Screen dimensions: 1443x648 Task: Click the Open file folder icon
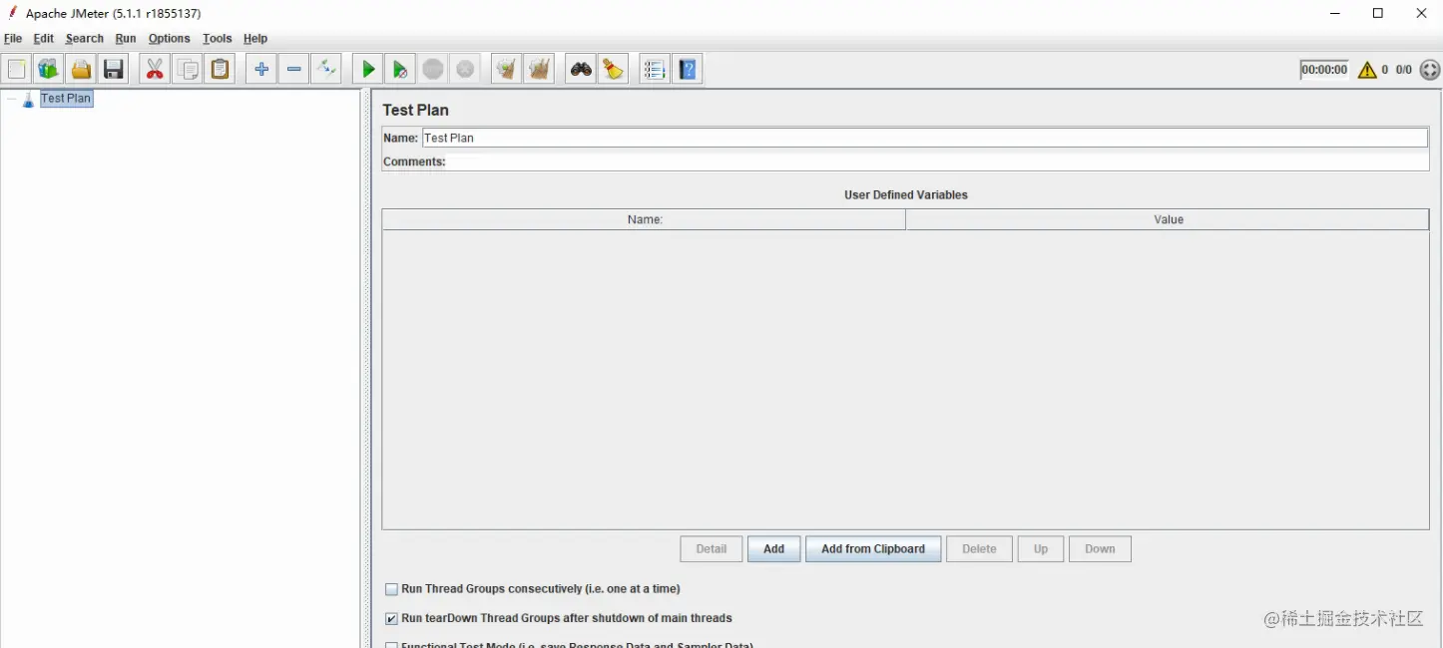(x=81, y=69)
